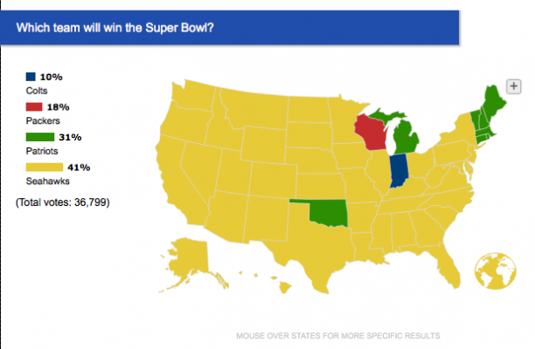Select the green Patriots legend bar
This screenshot has width=535, height=349.
[x=40, y=137]
